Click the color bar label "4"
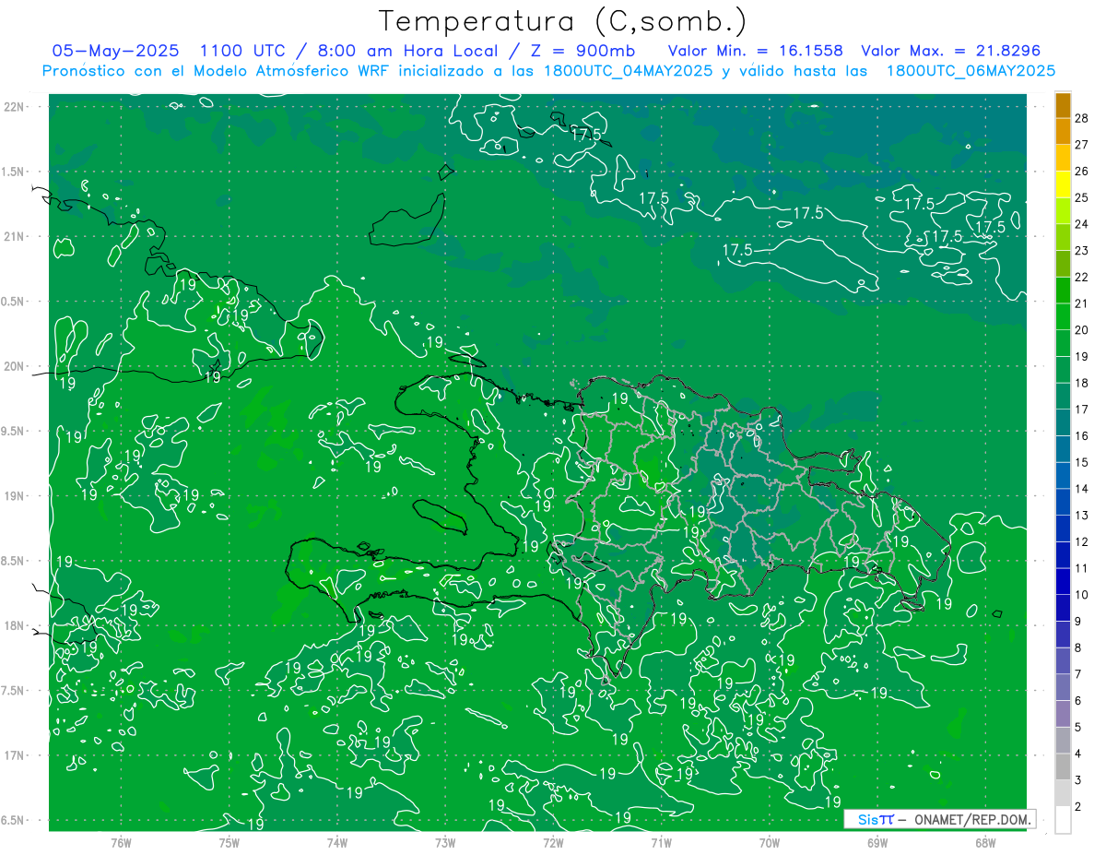The width and height of the screenshot is (1106, 855). point(1079,754)
